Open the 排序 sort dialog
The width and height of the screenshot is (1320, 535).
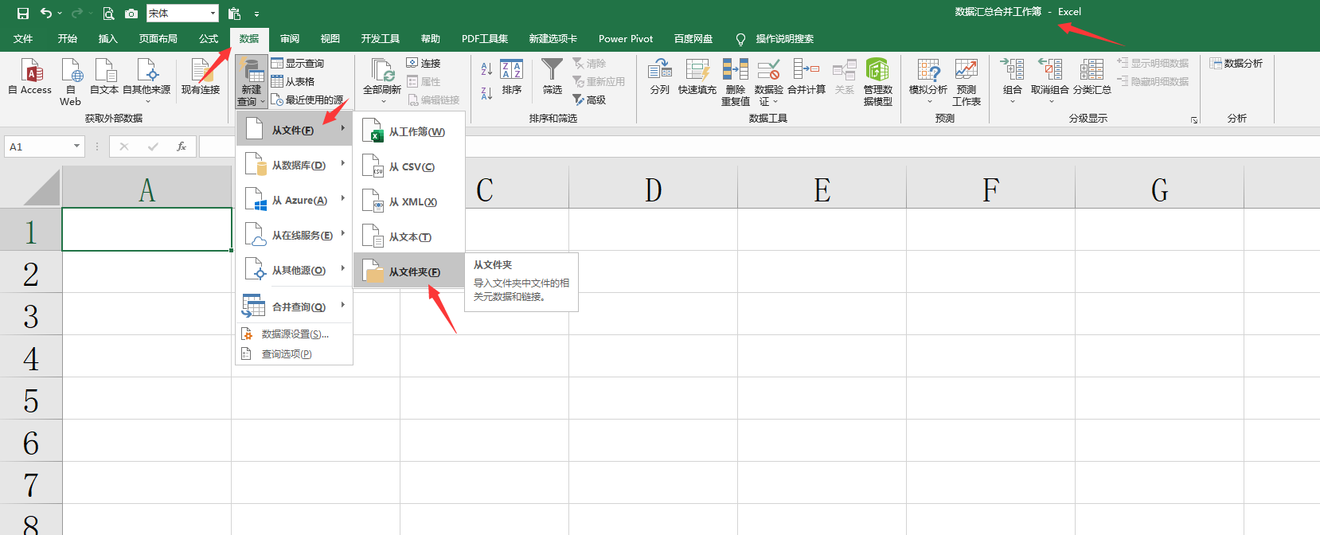coord(512,77)
